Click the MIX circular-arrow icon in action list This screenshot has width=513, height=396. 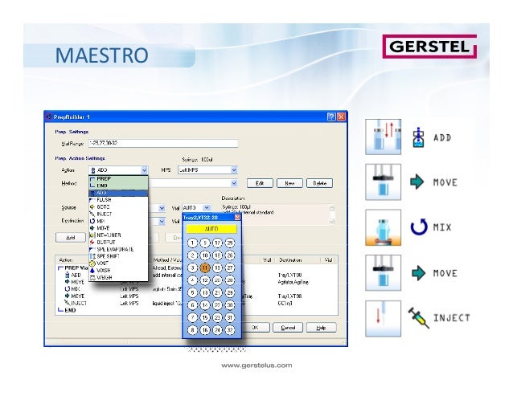click(x=92, y=221)
